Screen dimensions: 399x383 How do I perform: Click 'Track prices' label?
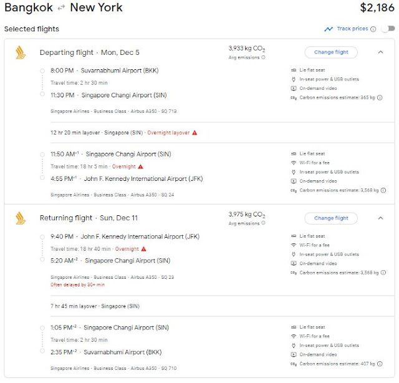(x=352, y=29)
